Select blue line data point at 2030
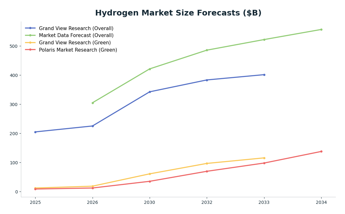This screenshot has height=214, width=345. coord(150,92)
